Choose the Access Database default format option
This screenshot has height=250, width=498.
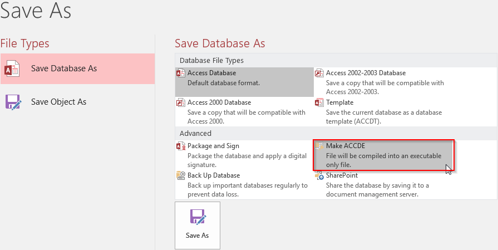coord(211,73)
